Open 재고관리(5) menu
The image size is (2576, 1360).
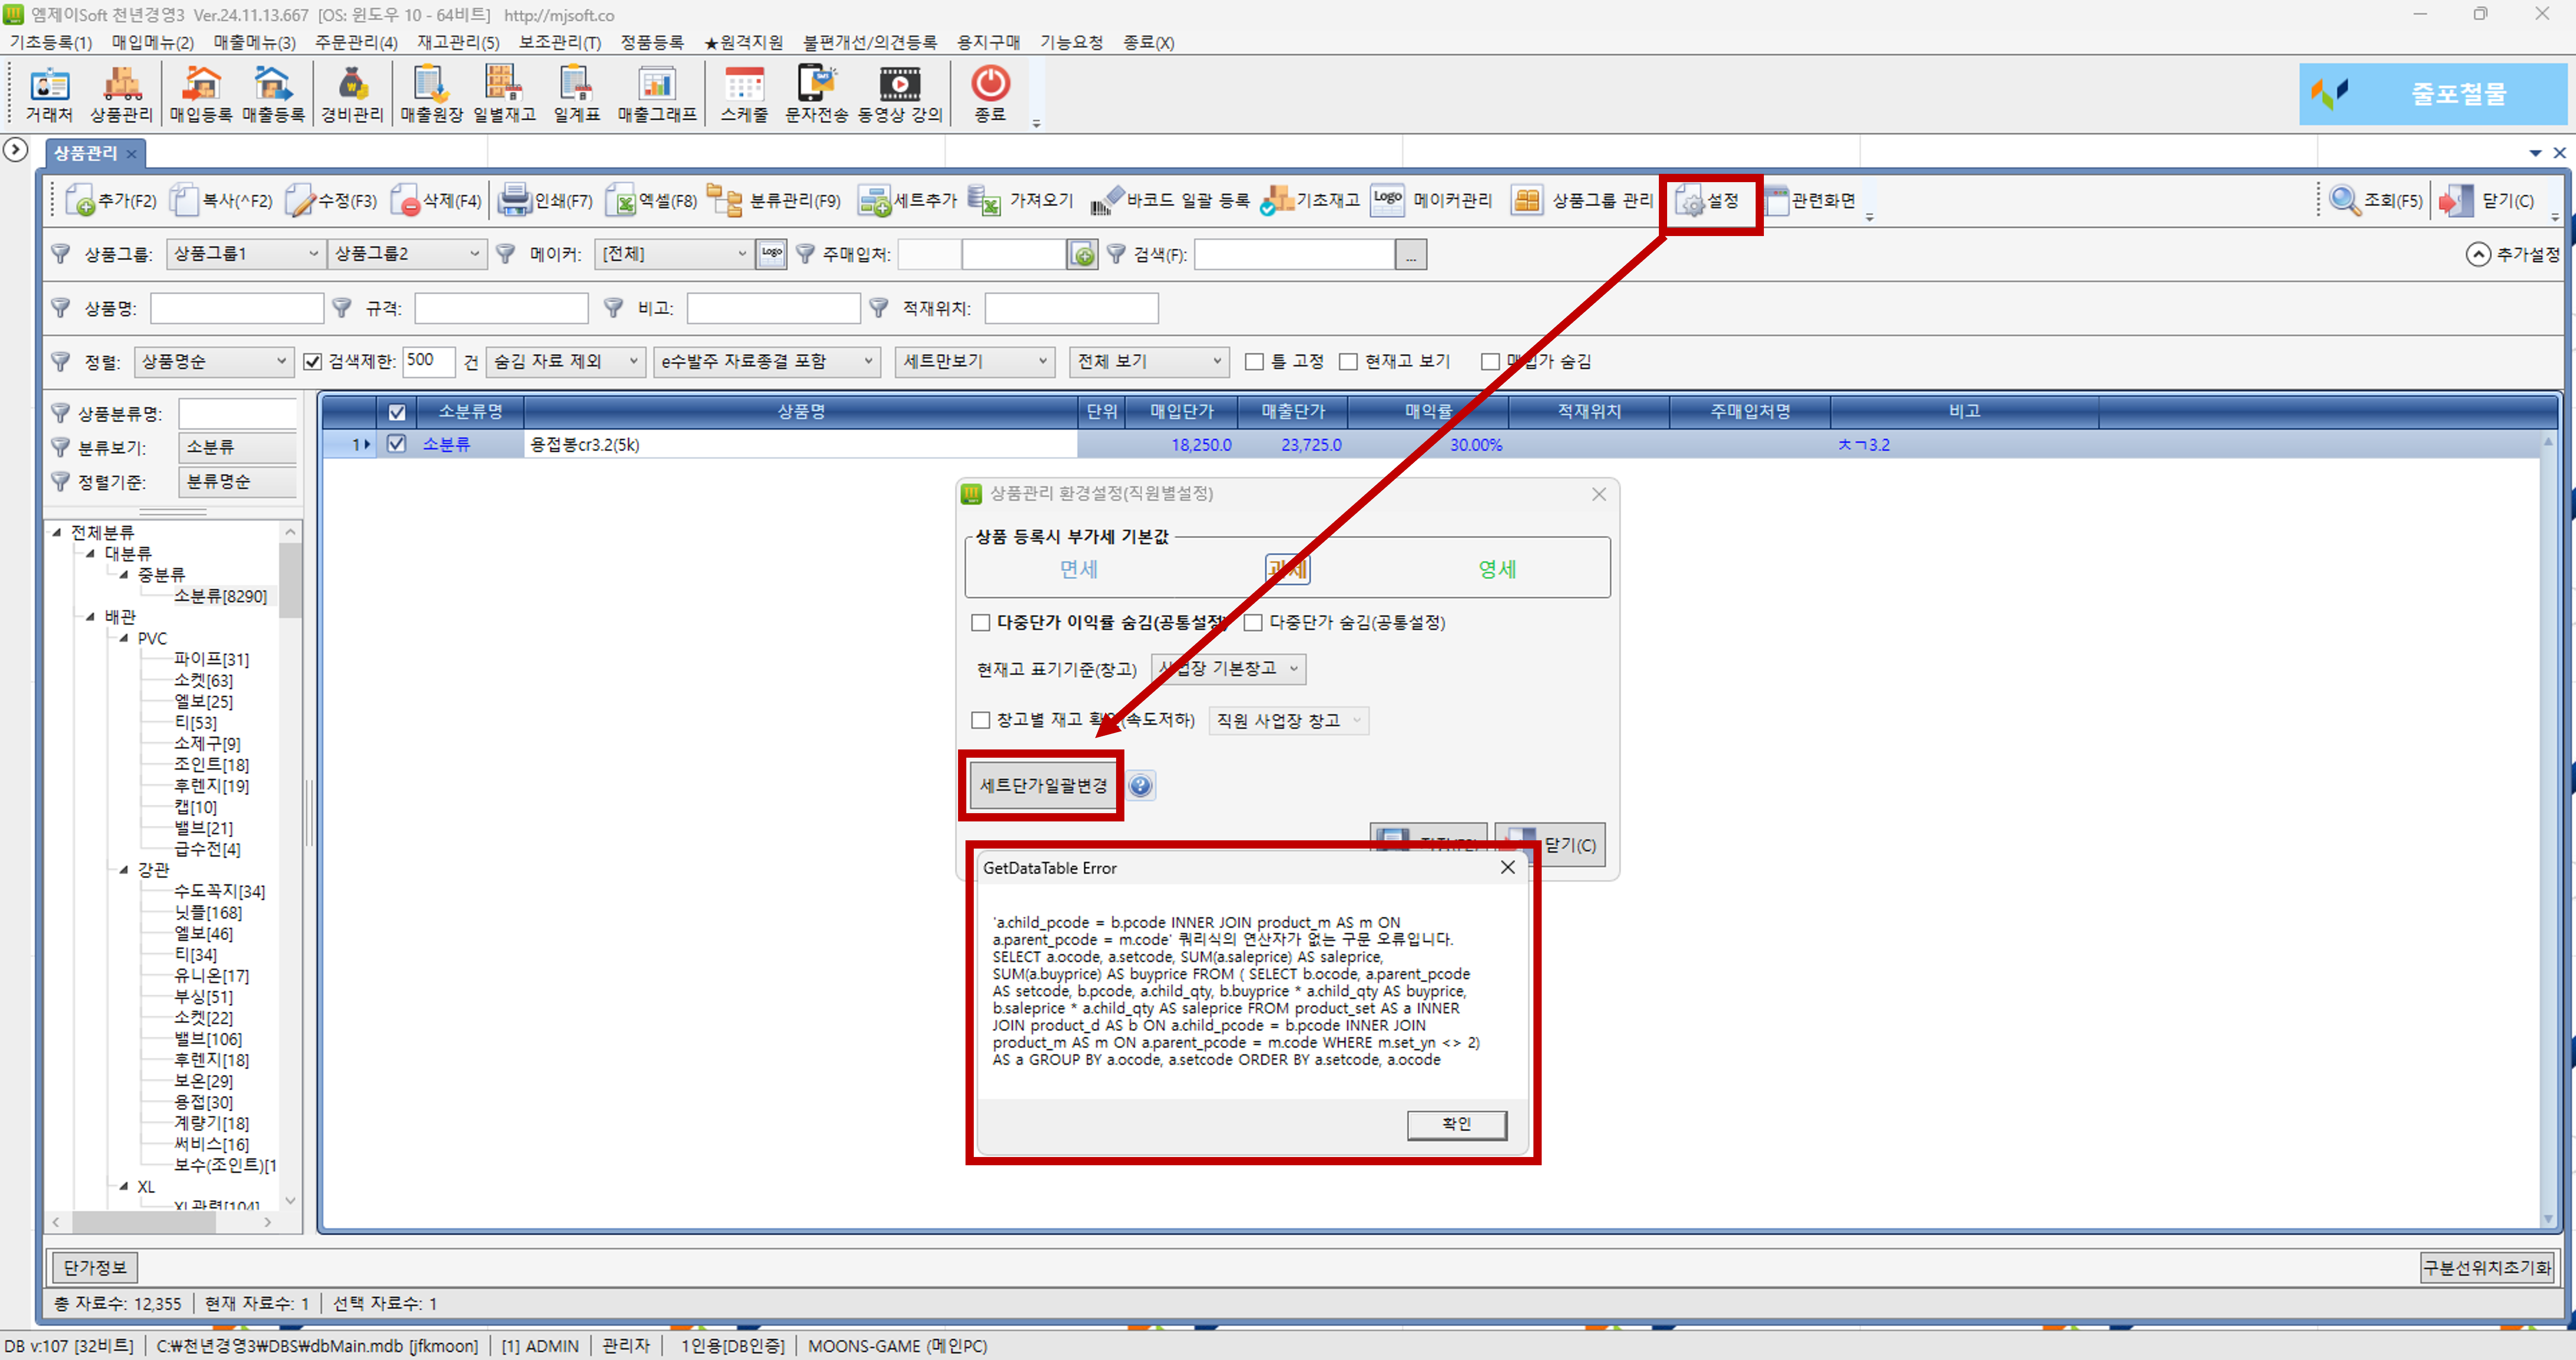click(458, 42)
